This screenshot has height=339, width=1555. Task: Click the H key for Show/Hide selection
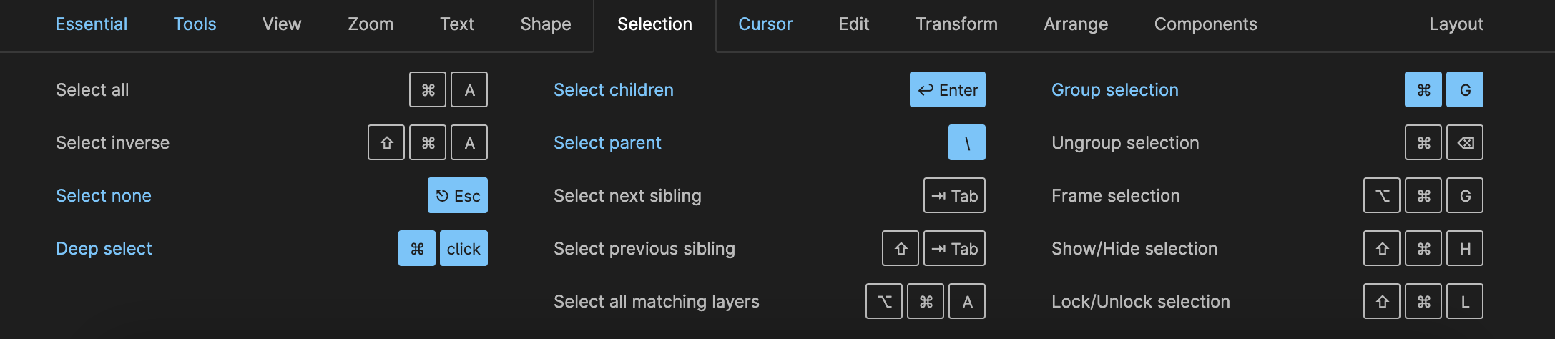click(x=1465, y=248)
